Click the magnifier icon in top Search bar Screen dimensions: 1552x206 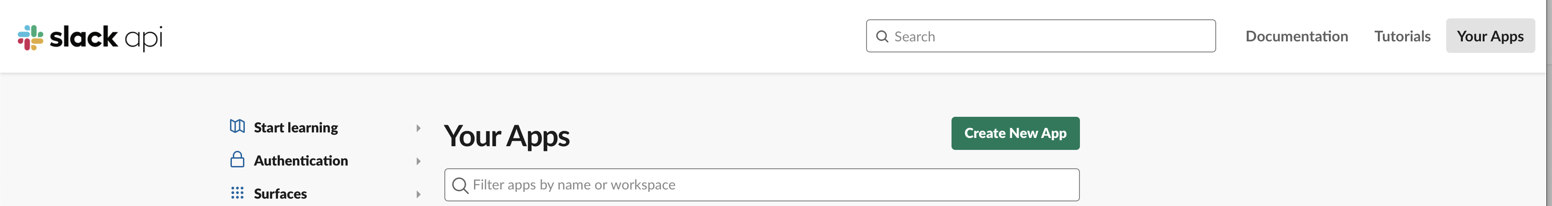click(x=882, y=37)
